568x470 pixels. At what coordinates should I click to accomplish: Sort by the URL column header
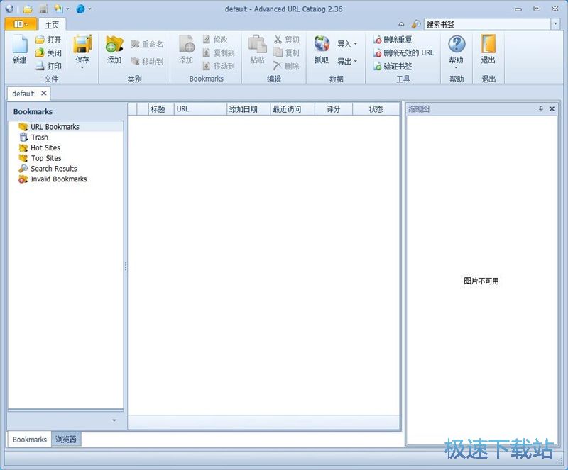point(200,109)
